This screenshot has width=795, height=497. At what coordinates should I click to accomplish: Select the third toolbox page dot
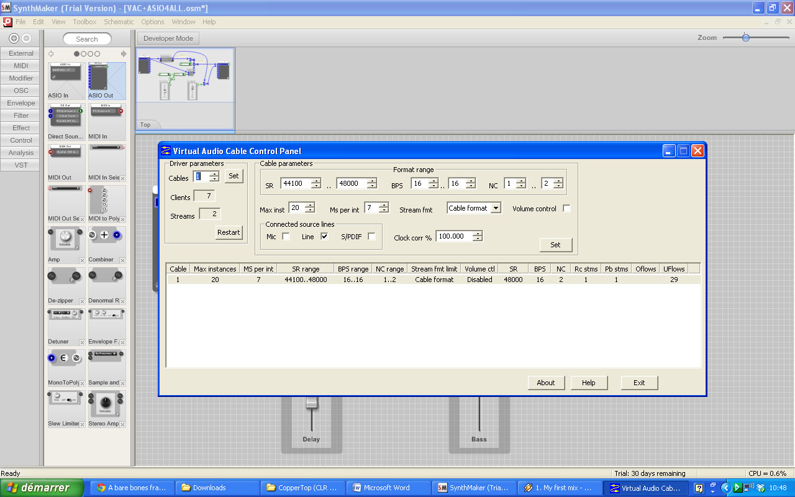(x=91, y=54)
